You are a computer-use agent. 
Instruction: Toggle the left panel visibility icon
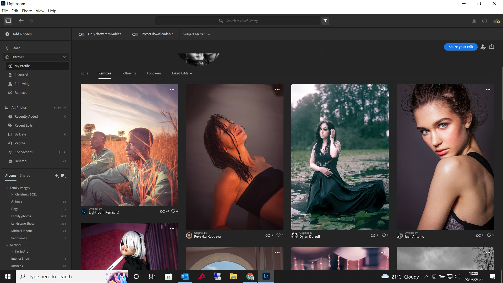coord(8,21)
